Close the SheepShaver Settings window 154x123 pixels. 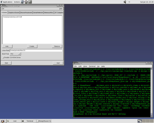(x=63, y=6)
